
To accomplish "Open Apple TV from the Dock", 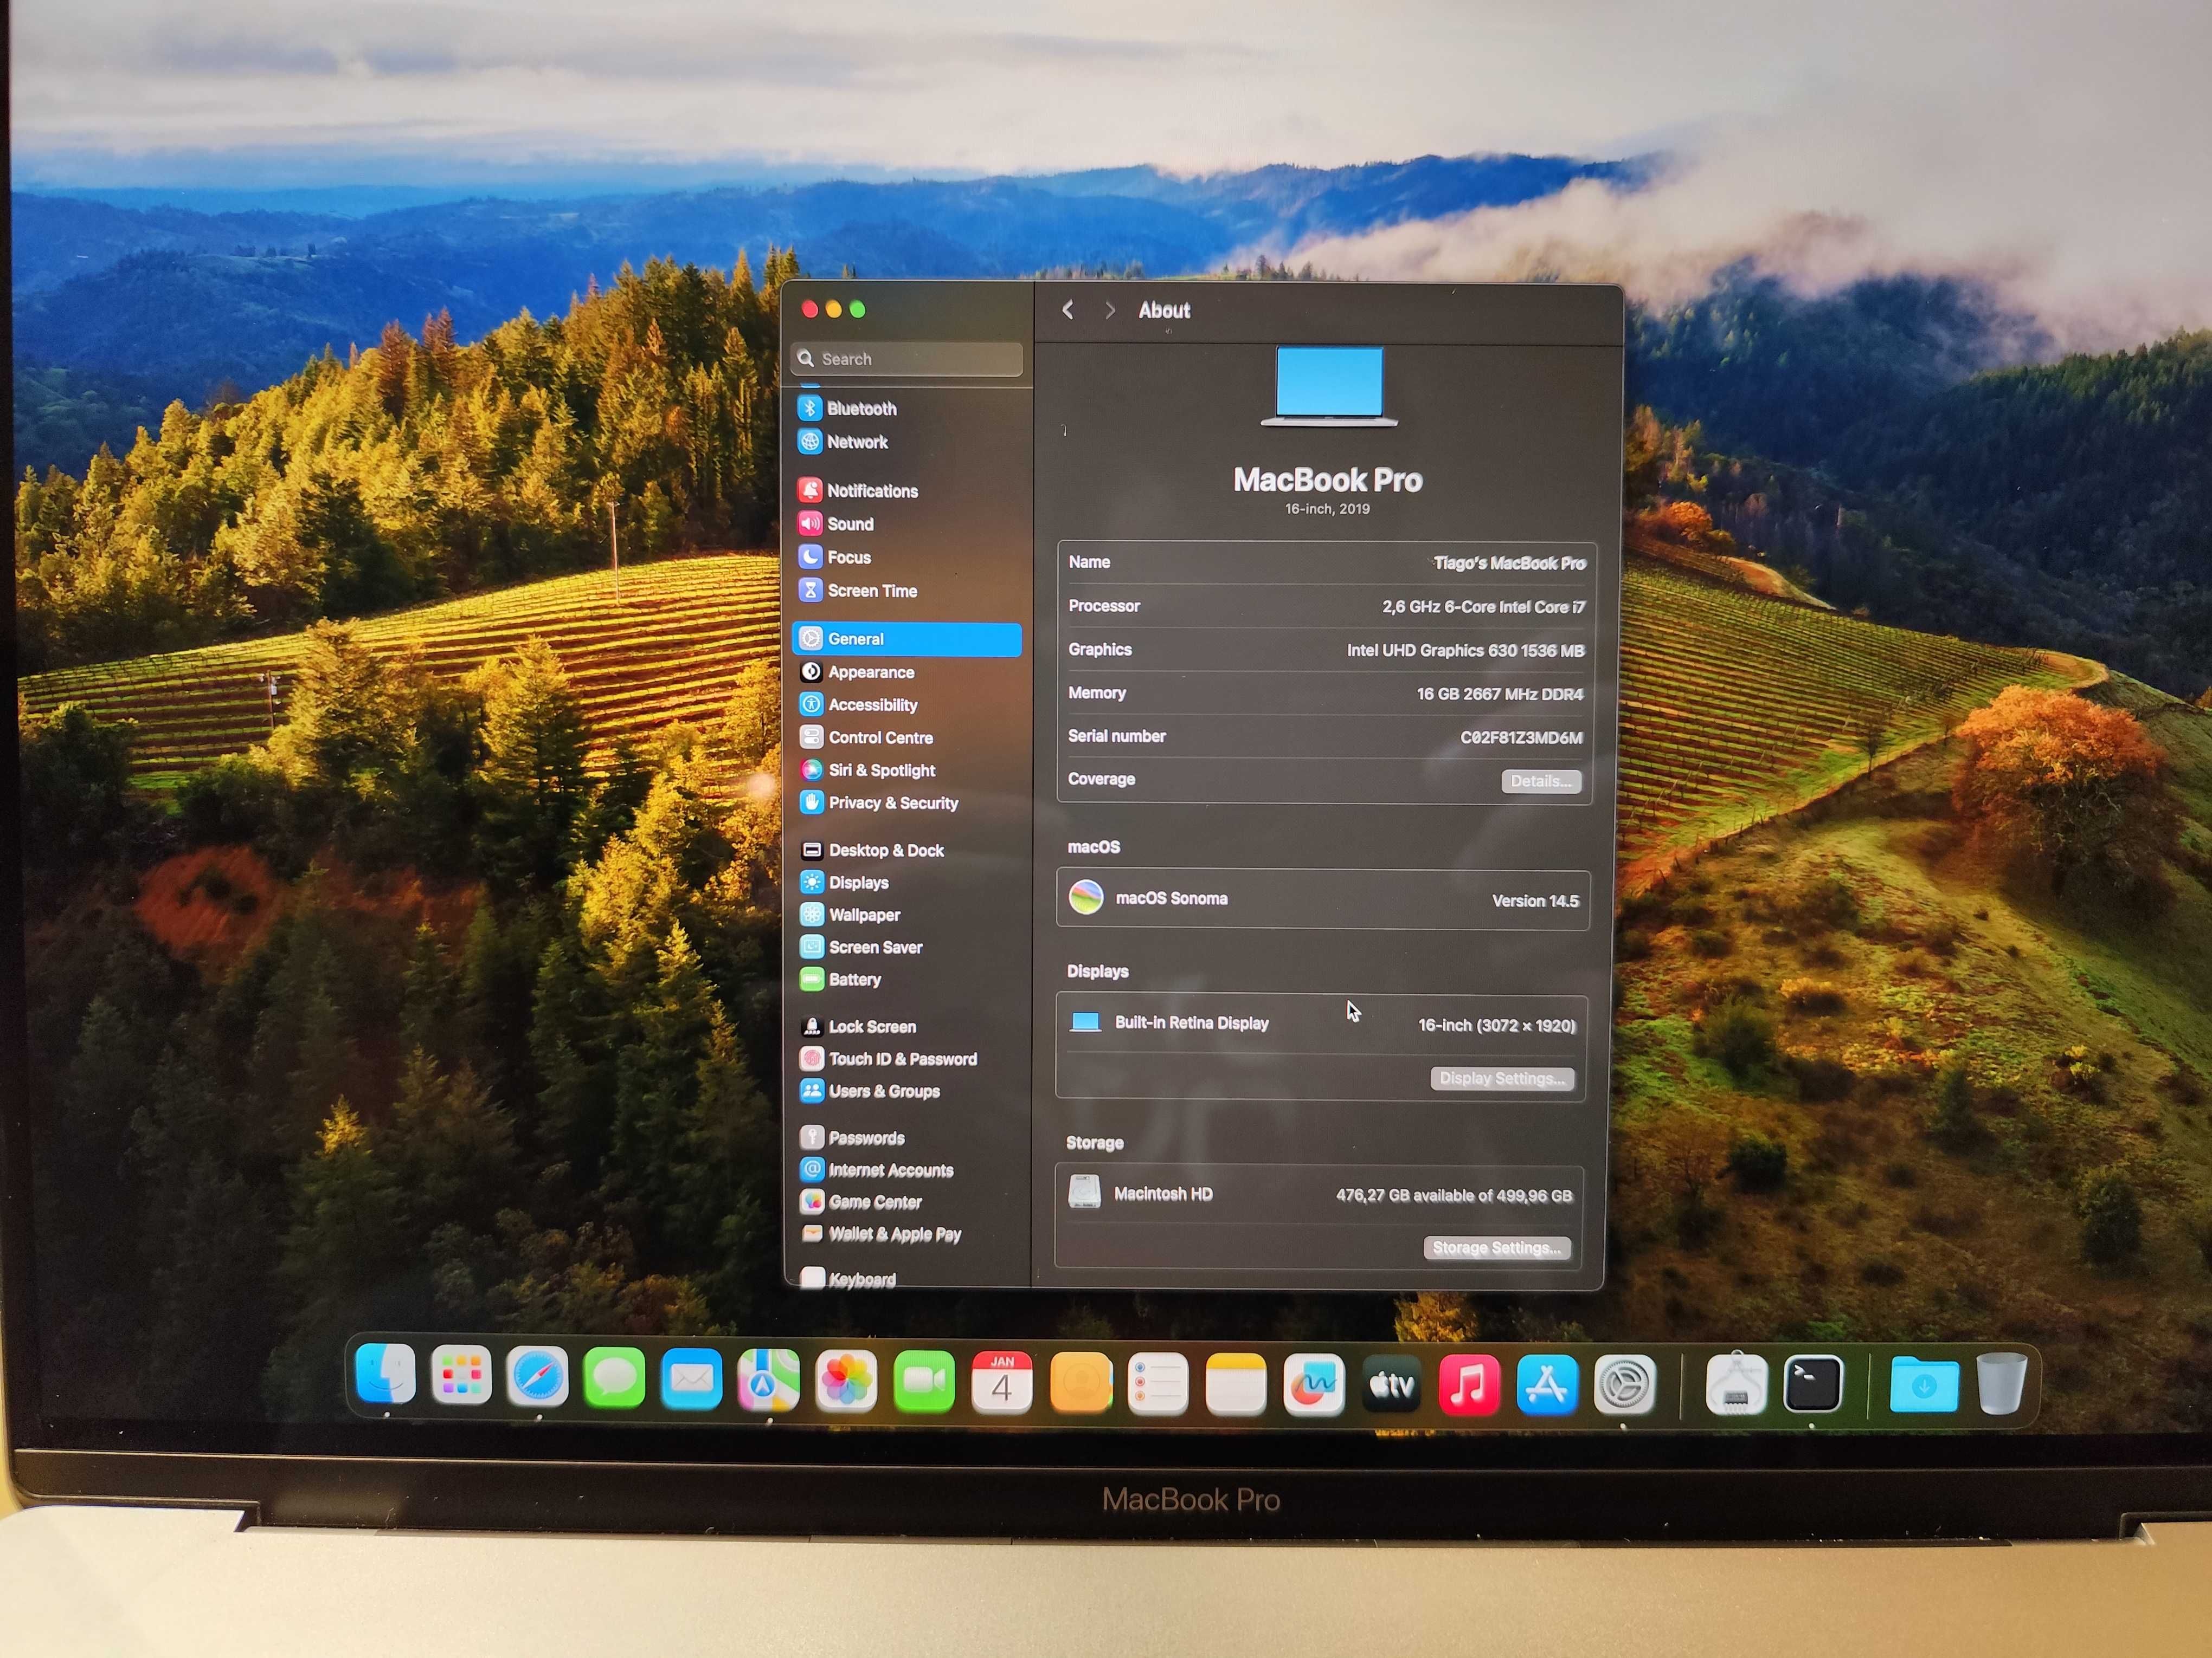I will click(1392, 1385).
